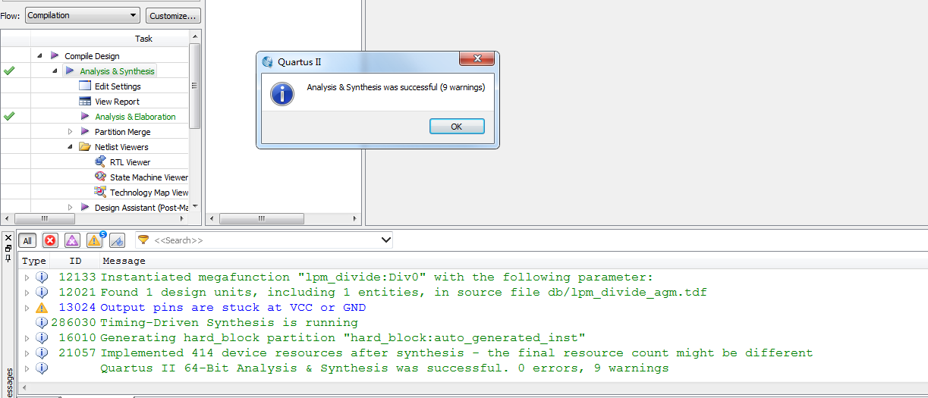
Task: Click the Analysis & Synthesis play arrow icon
Action: coord(70,71)
